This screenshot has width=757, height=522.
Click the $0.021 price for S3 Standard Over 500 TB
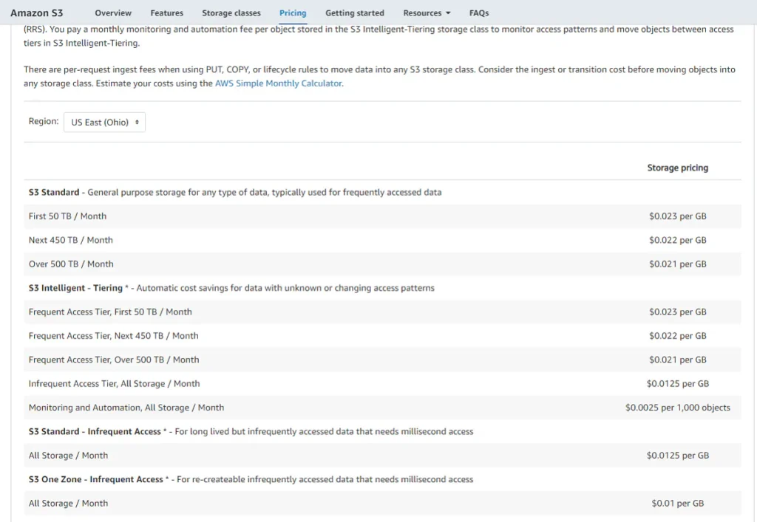(677, 264)
